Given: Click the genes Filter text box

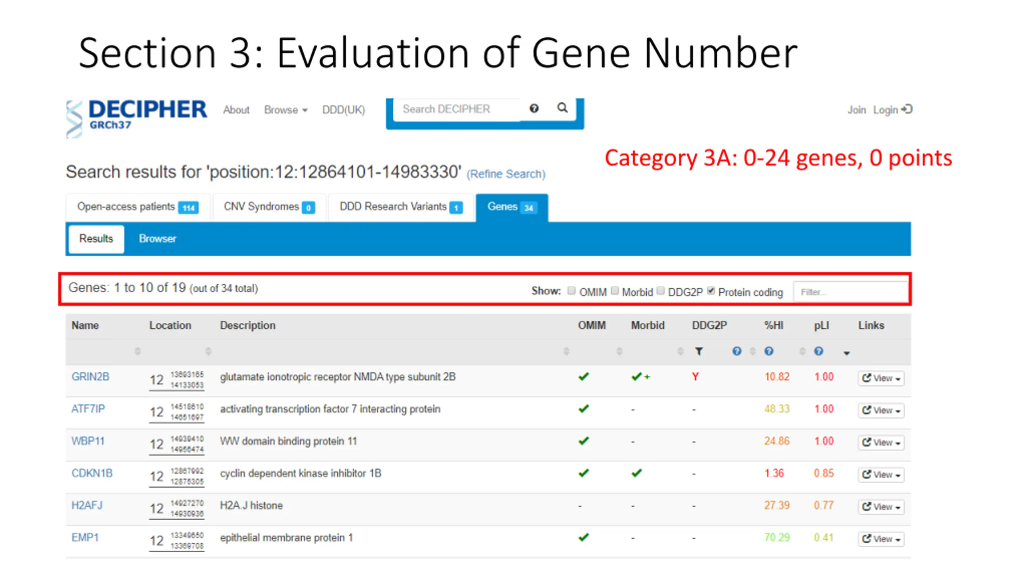Looking at the screenshot, I should [x=850, y=292].
